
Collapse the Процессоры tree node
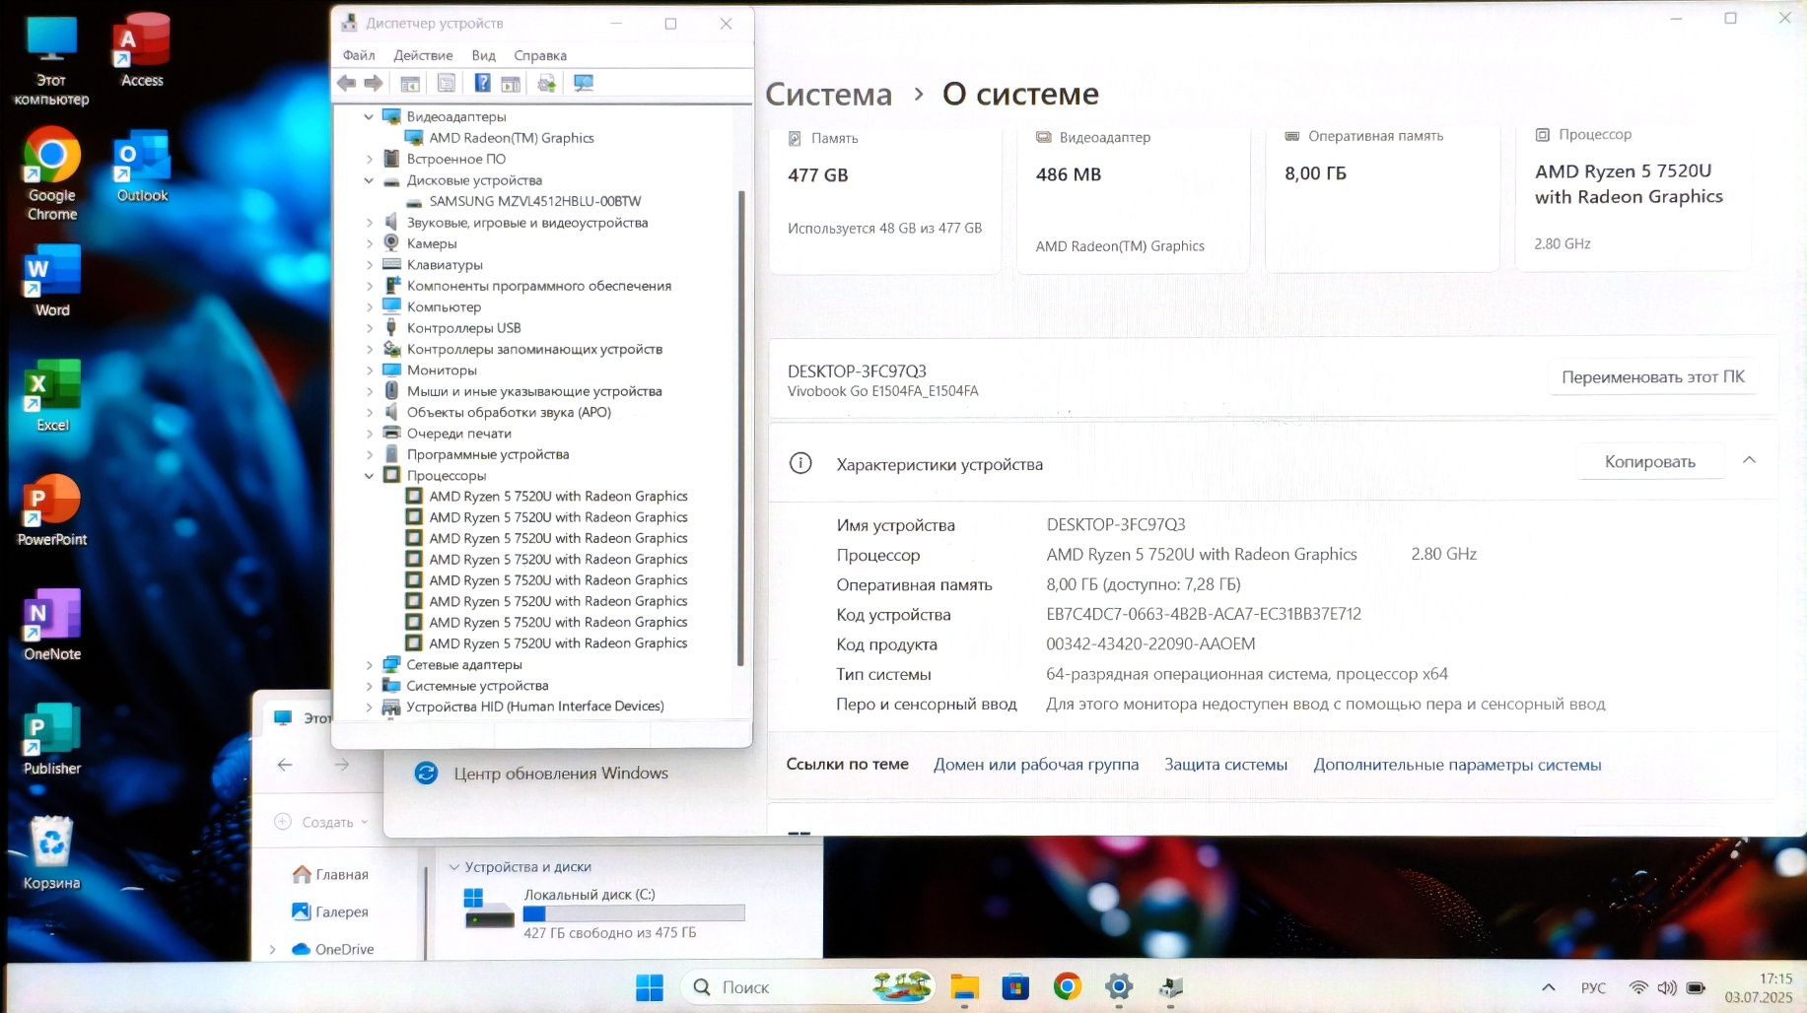pos(369,475)
